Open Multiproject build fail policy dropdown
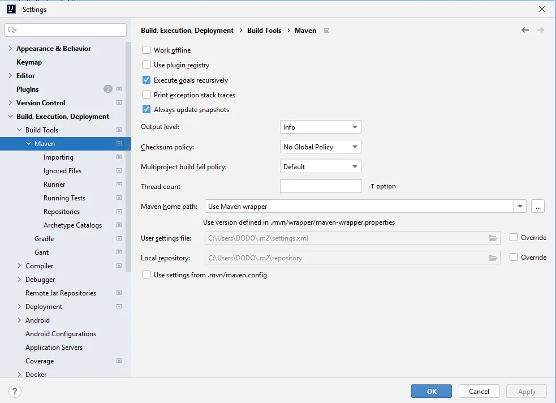Viewport: 556px width, 403px height. (x=321, y=167)
